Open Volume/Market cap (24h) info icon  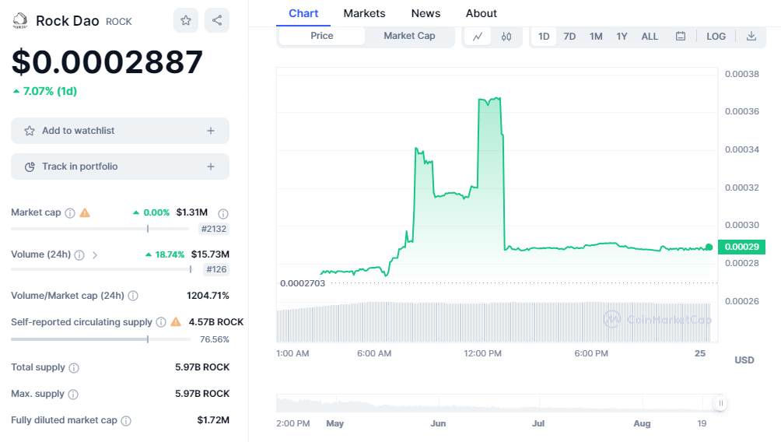click(133, 296)
